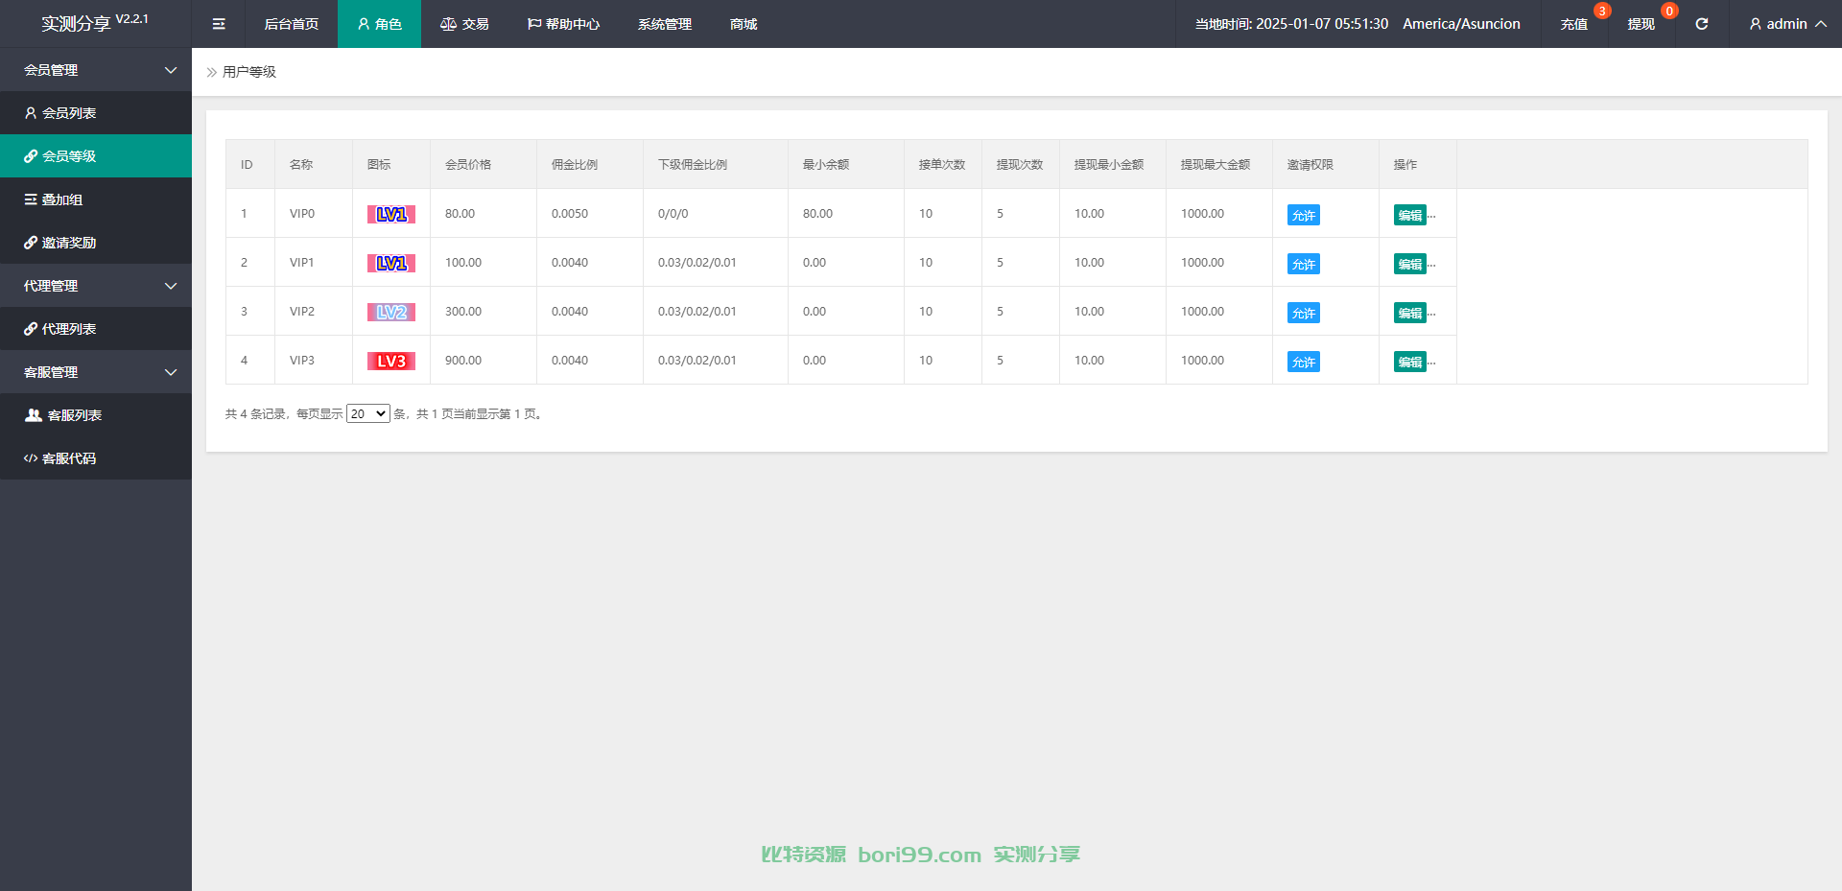Click 提现 in the top bar
1842x891 pixels.
(1641, 24)
